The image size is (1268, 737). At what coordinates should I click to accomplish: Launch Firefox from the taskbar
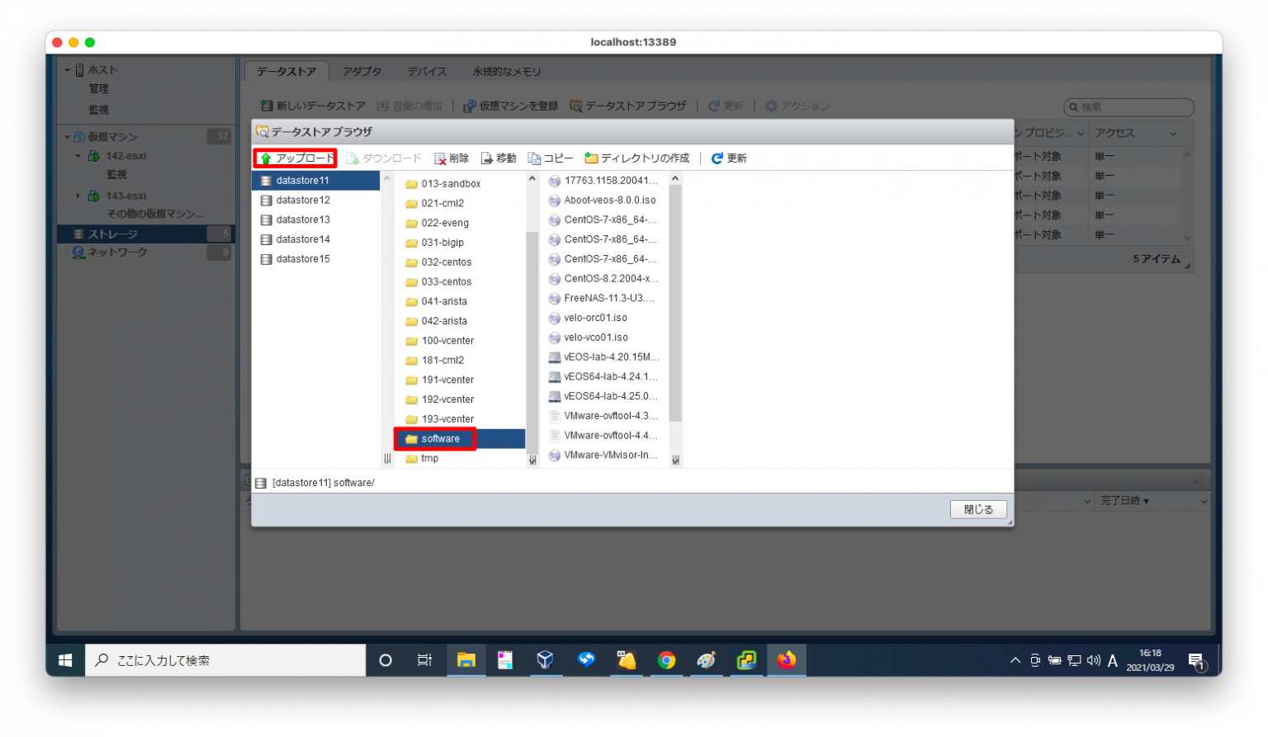click(785, 660)
